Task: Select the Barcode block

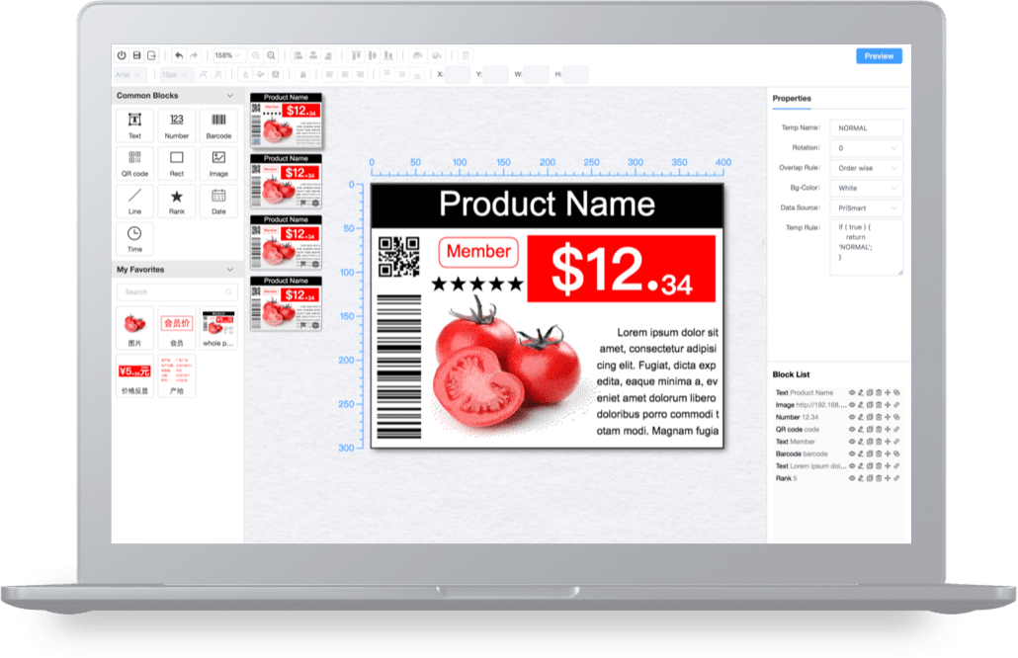Action: coord(218,124)
